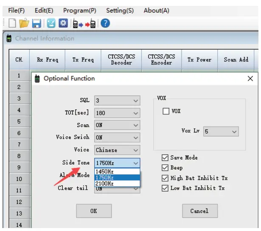Click the Save floppy disk icon

[x=36, y=23]
